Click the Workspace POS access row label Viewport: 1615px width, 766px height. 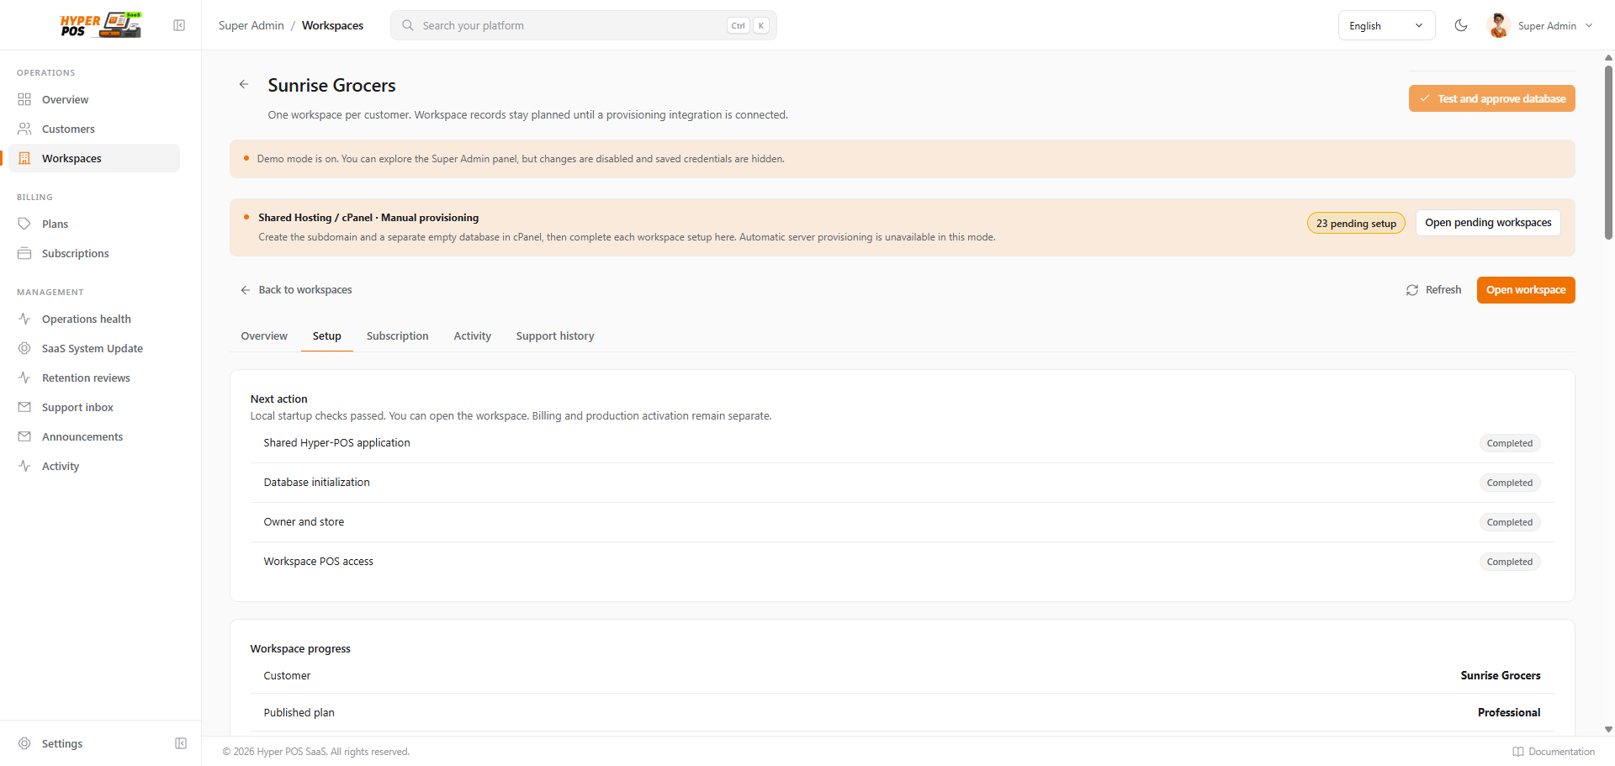pyautogui.click(x=319, y=562)
